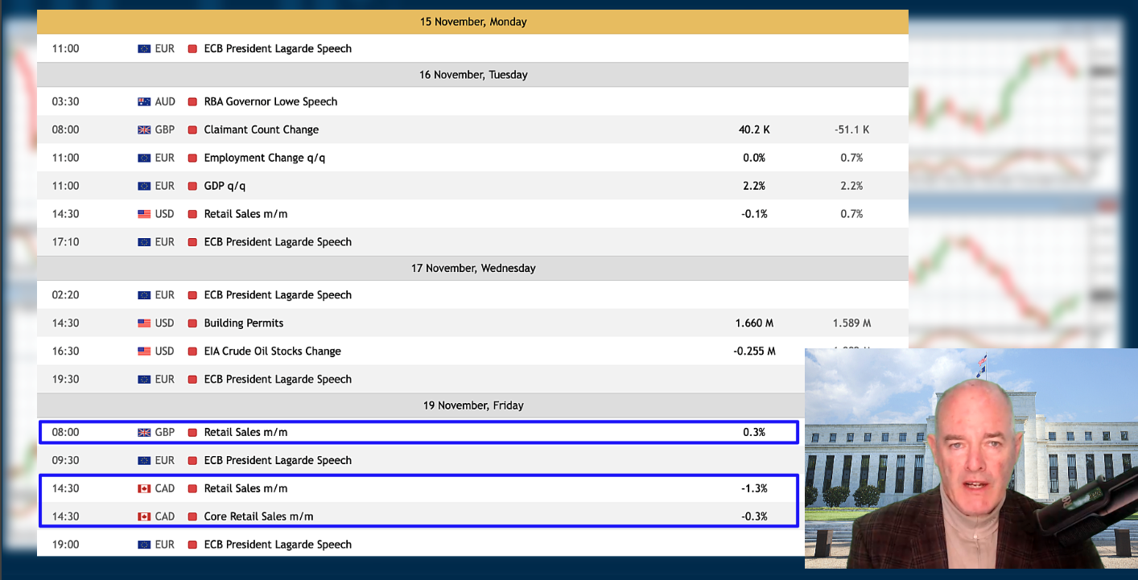This screenshot has height=580, width=1138.
Task: Click the '16:30' time for EIA Crude Oil
Action: (65, 352)
